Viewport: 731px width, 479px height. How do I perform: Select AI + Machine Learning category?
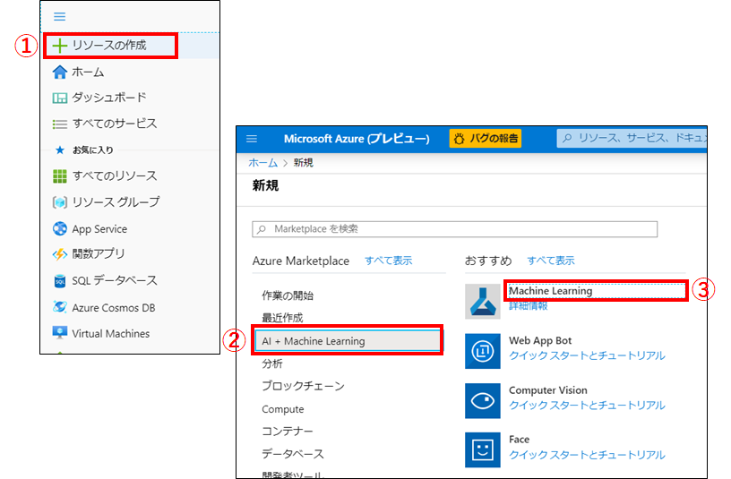348,341
